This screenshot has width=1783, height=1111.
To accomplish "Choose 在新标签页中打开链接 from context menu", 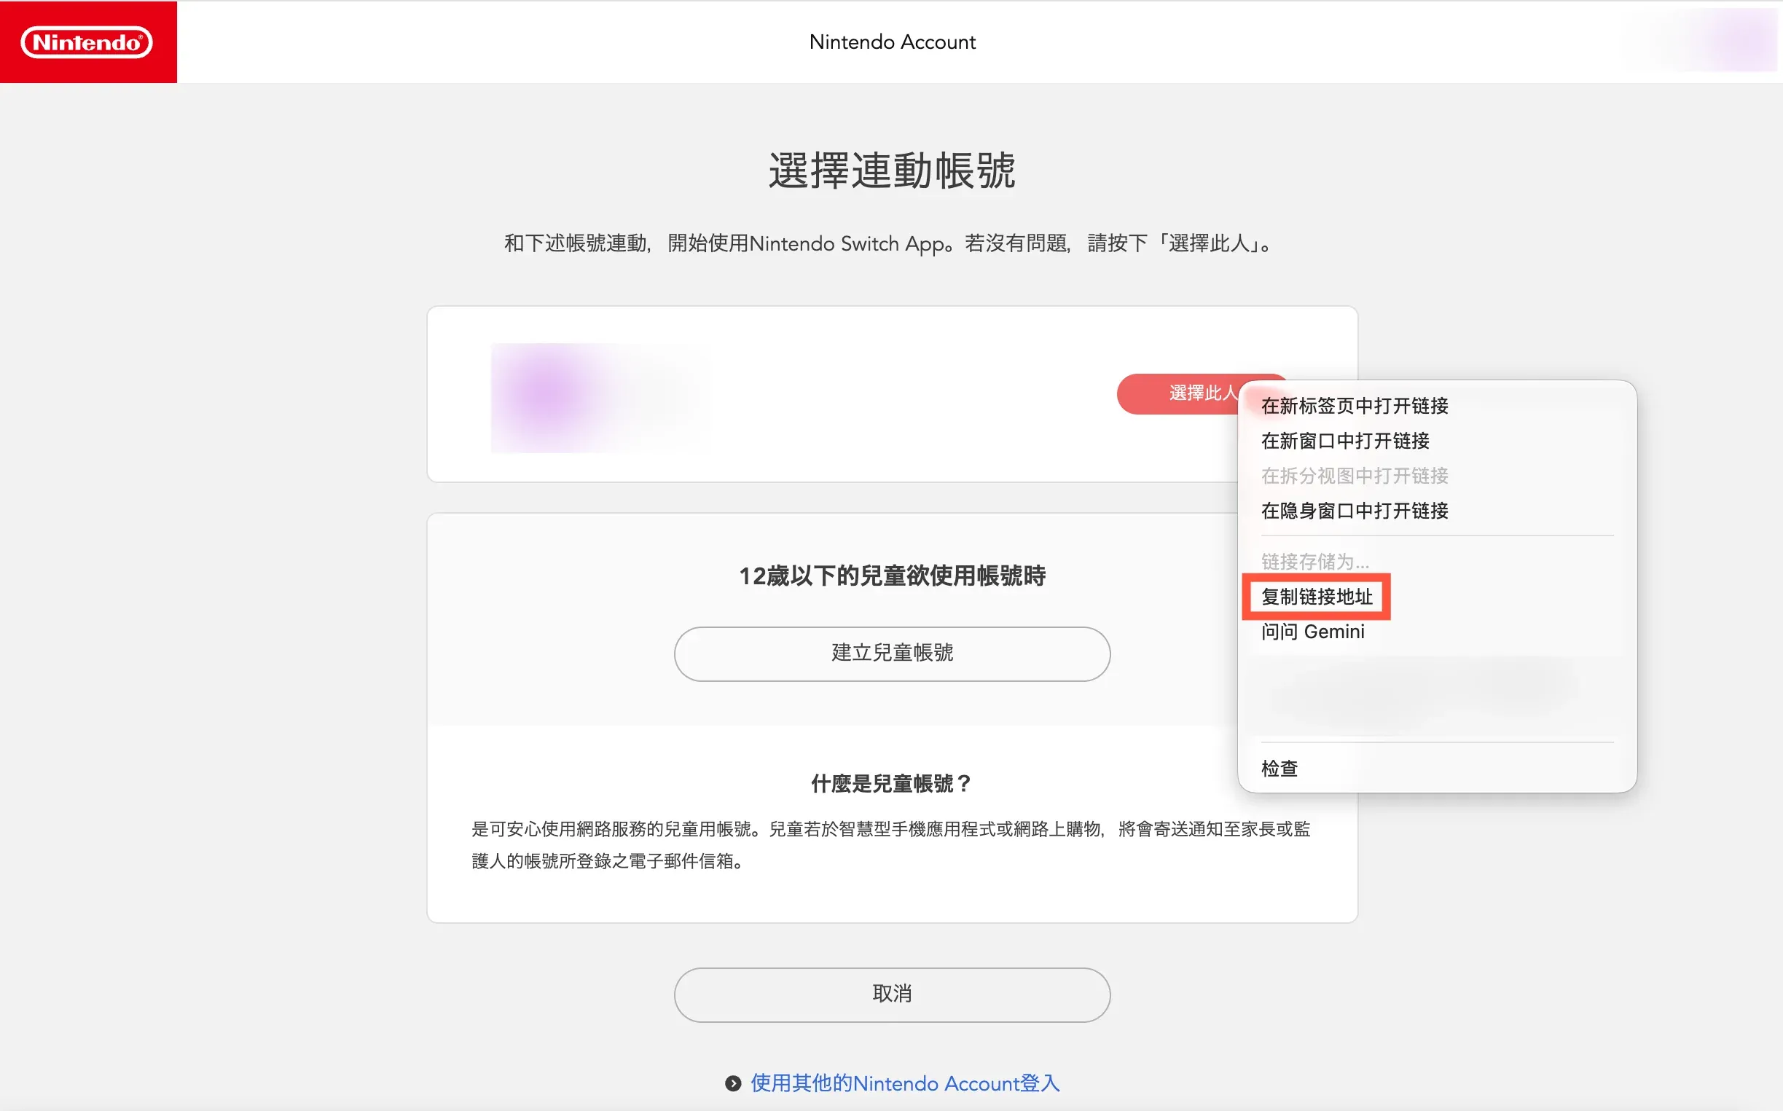I will pyautogui.click(x=1437, y=406).
